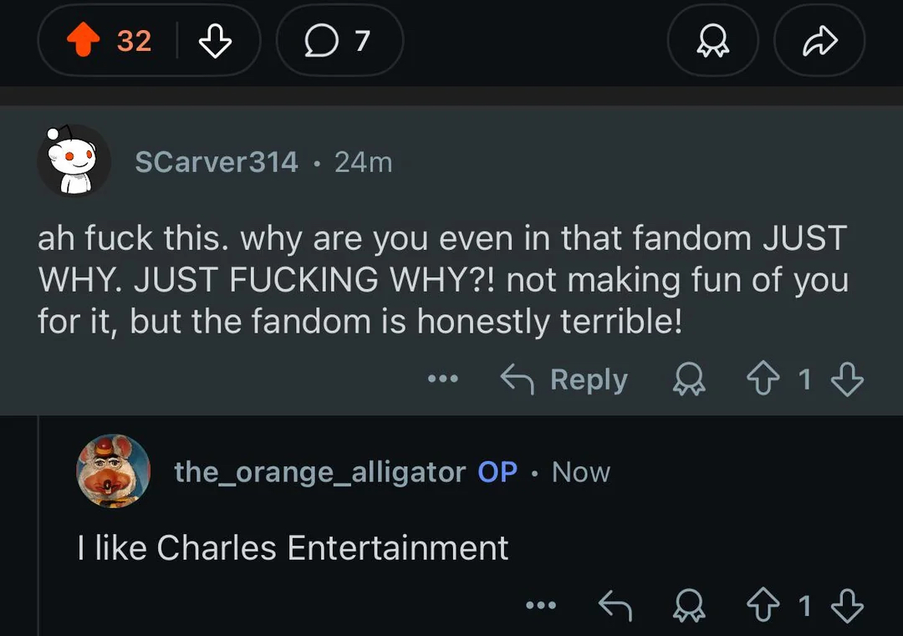Image resolution: width=903 pixels, height=636 pixels.
Task: Downvote SCarver314's comment
Action: [x=846, y=380]
